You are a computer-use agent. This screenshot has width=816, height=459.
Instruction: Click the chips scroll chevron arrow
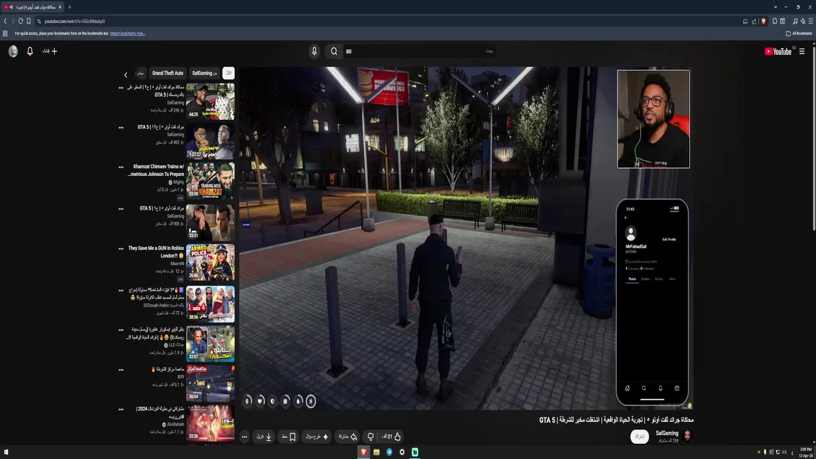tap(126, 75)
